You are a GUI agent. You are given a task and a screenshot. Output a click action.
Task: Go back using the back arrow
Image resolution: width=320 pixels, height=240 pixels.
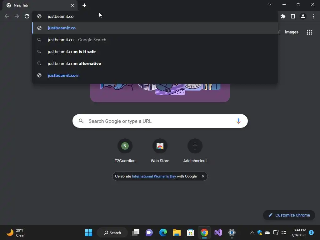pyautogui.click(x=7, y=16)
